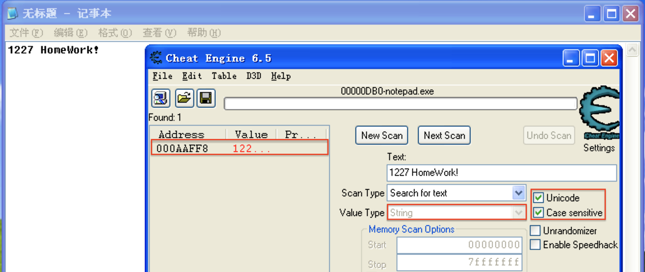This screenshot has height=272, width=645.
Task: Click Cheat Engine title bar gear icon
Action: pyautogui.click(x=156, y=58)
